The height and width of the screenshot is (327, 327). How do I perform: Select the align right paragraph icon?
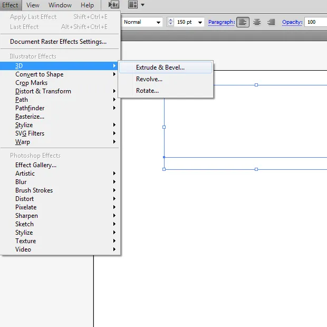click(271, 22)
